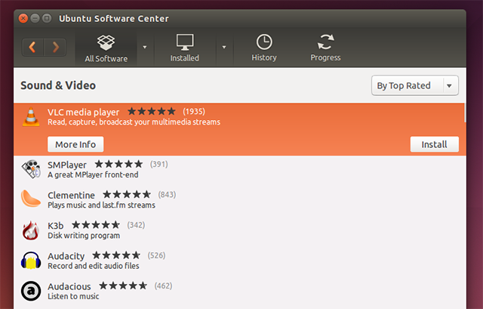Viewport: 483px width, 309px height.
Task: Select the Audacious title text
Action: click(69, 286)
